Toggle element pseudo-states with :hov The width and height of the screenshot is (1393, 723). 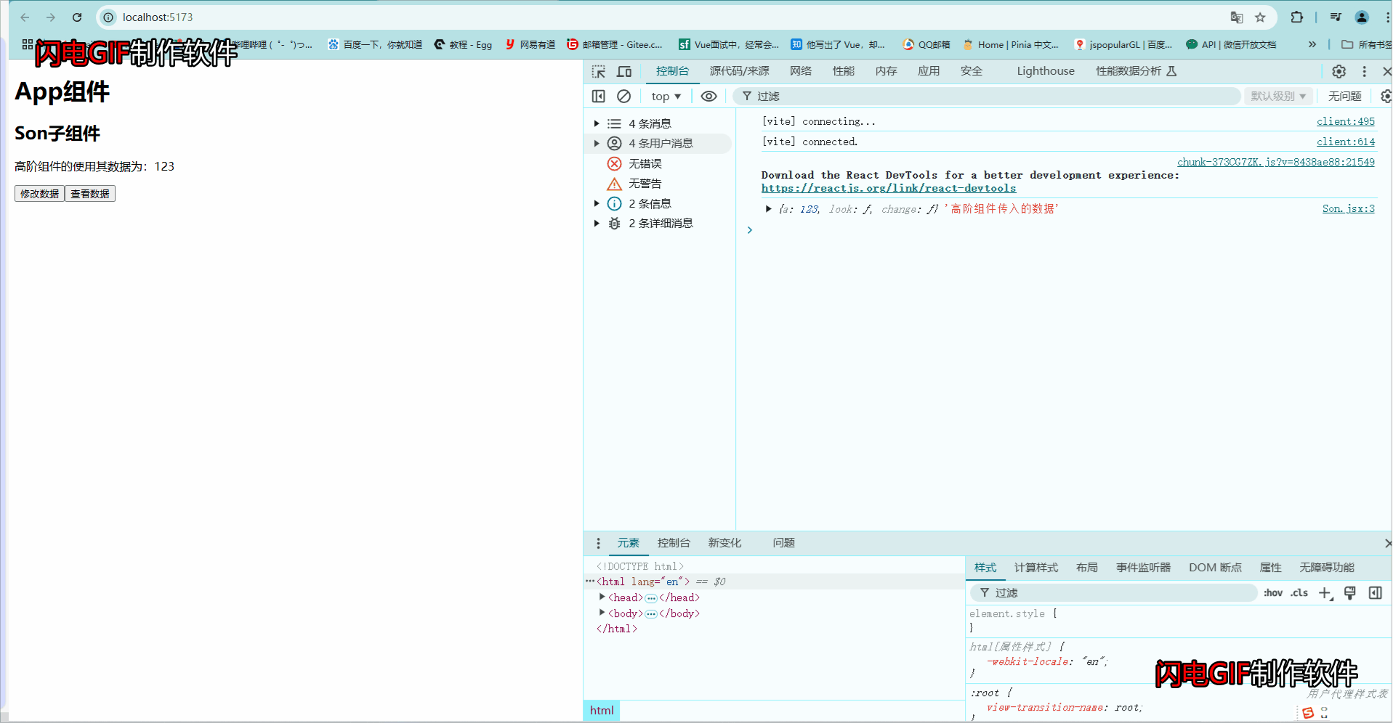click(1272, 593)
